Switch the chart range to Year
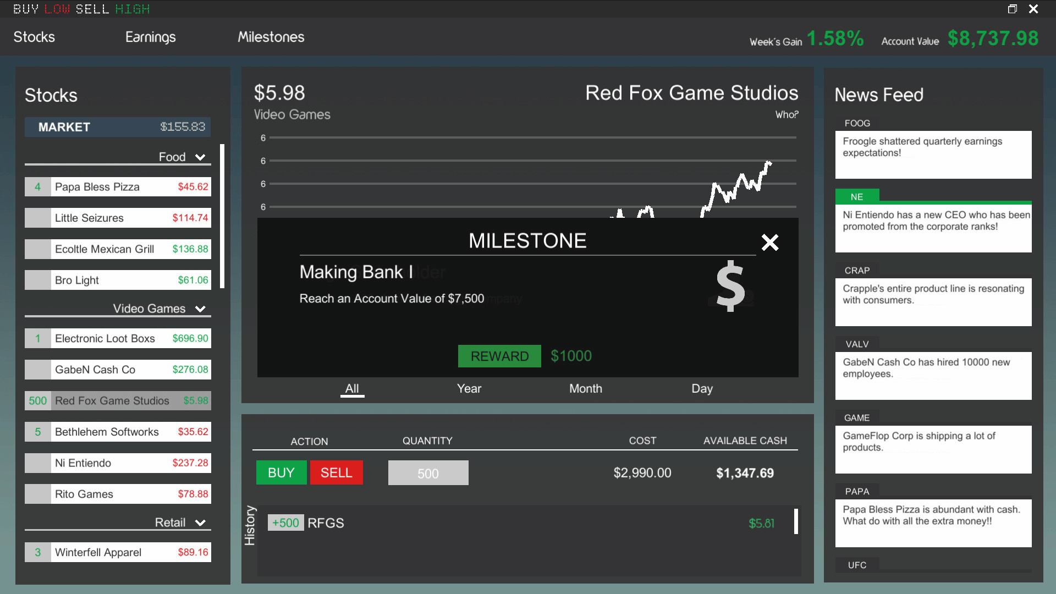This screenshot has width=1056, height=594. [469, 389]
